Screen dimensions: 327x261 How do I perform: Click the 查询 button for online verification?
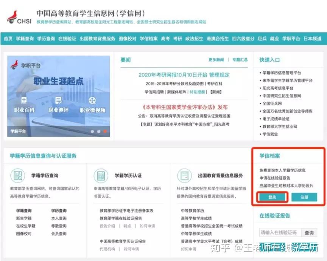pyautogui.click(x=309, y=233)
